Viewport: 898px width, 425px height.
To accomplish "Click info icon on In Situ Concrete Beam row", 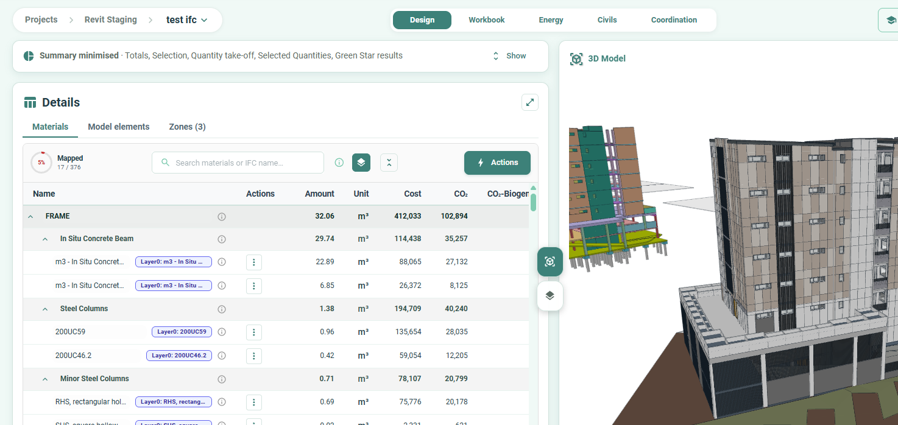I will point(222,239).
